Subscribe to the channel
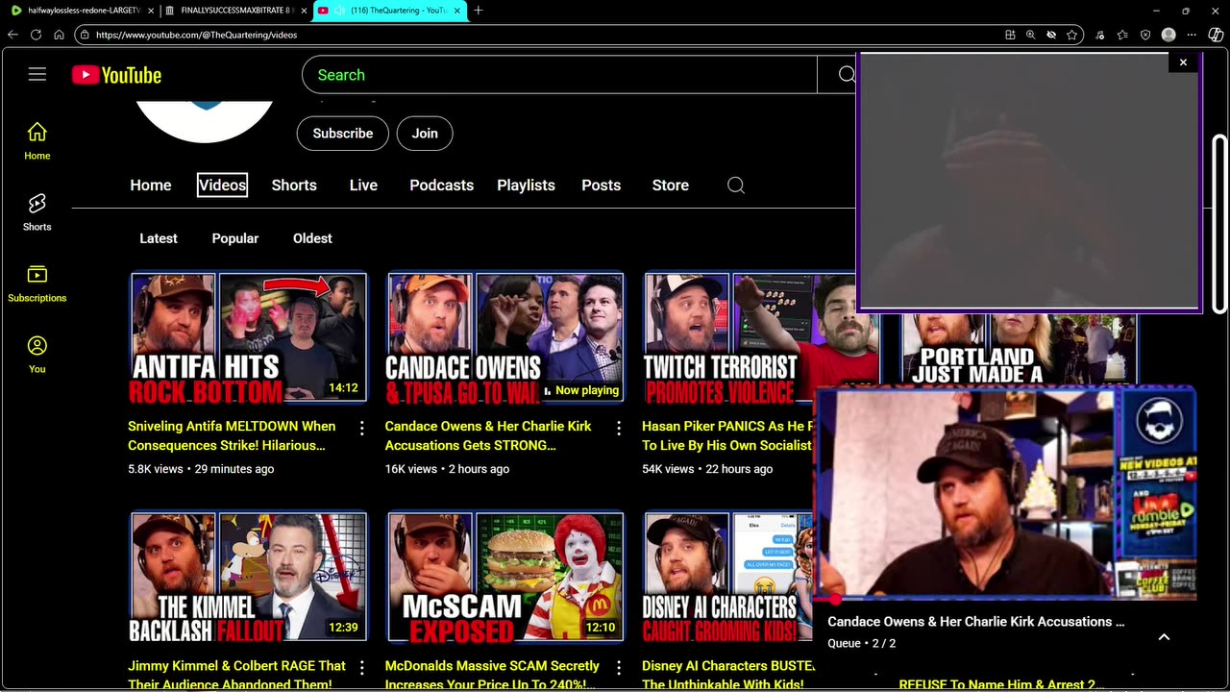 pos(343,134)
